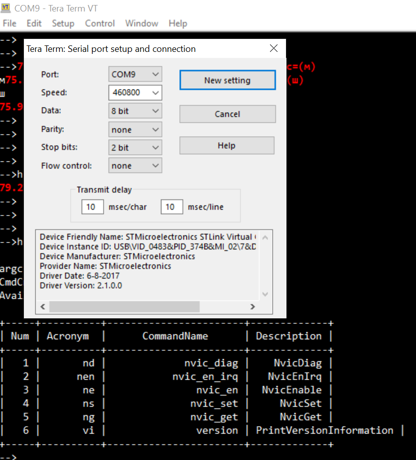Screen dimensions: 416x460
Task: Click the device info scroll-down arrow
Action: (x=265, y=294)
